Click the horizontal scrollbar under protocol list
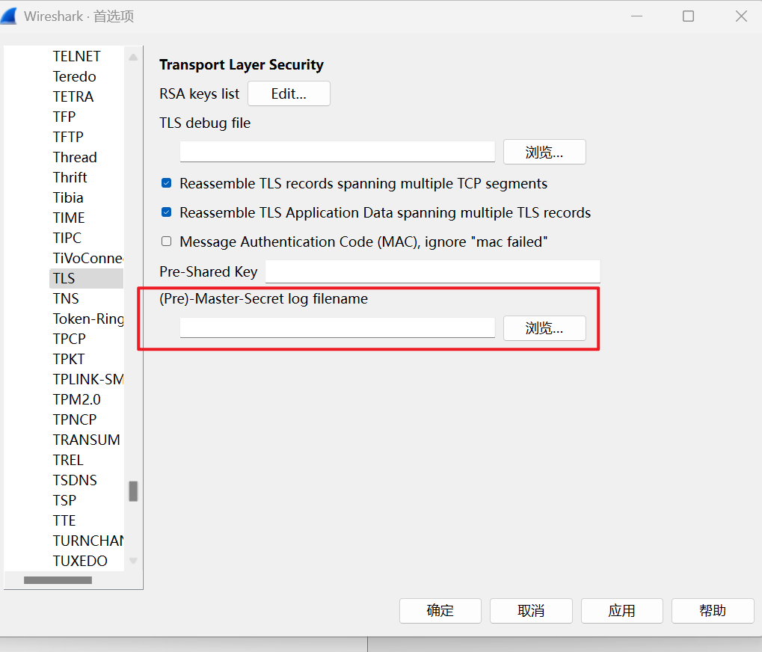Image resolution: width=762 pixels, height=652 pixels. (58, 580)
